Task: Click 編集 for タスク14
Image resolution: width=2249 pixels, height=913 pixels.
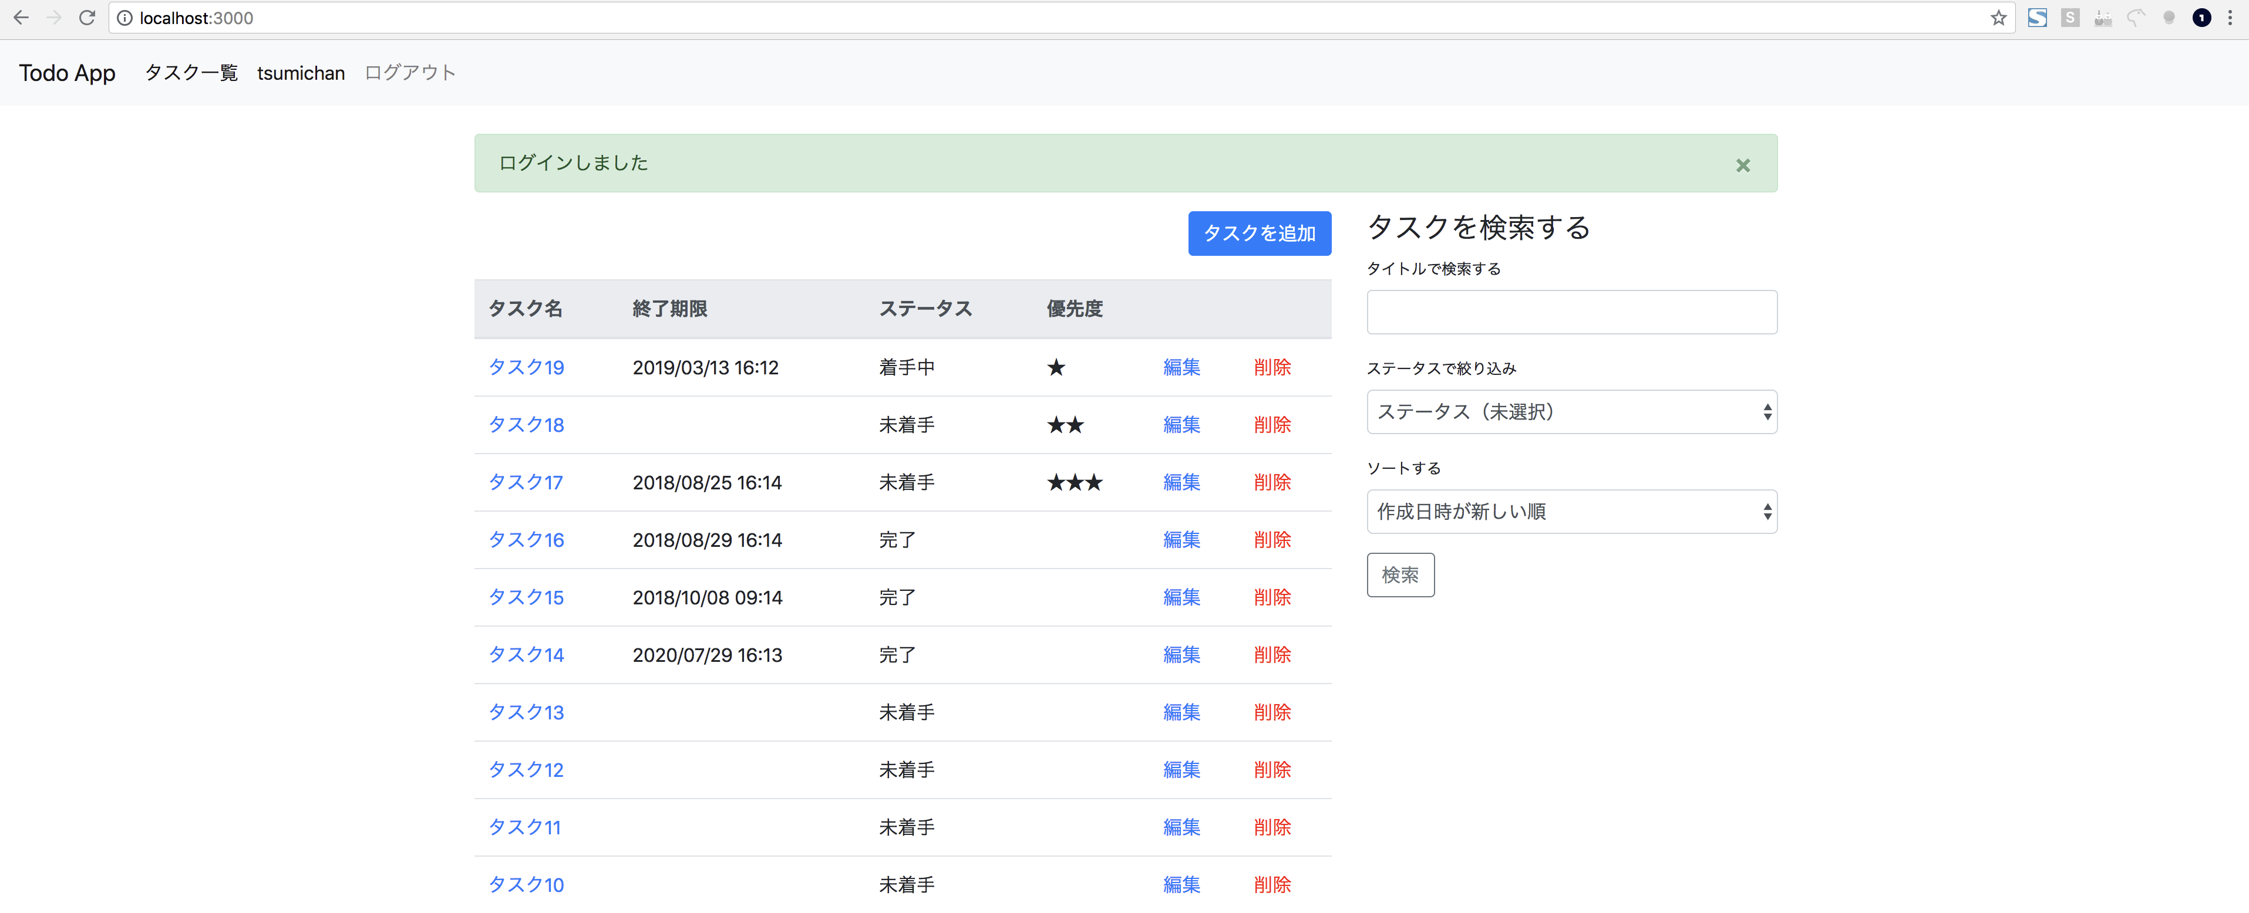Action: (1181, 655)
